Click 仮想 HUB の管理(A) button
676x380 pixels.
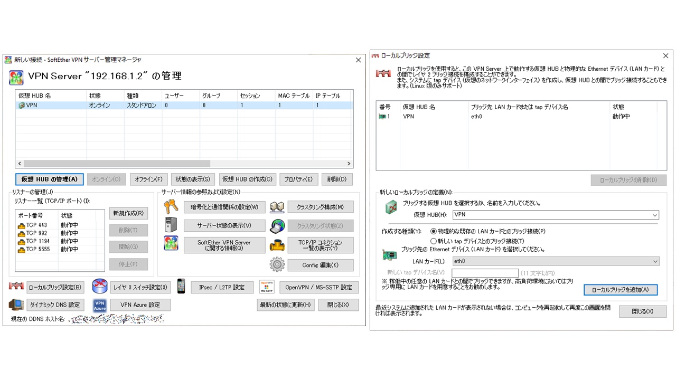tap(50, 179)
